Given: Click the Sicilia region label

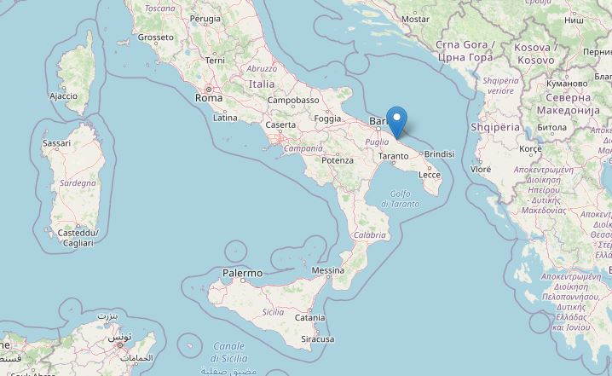Looking at the screenshot, I should pos(274,312).
